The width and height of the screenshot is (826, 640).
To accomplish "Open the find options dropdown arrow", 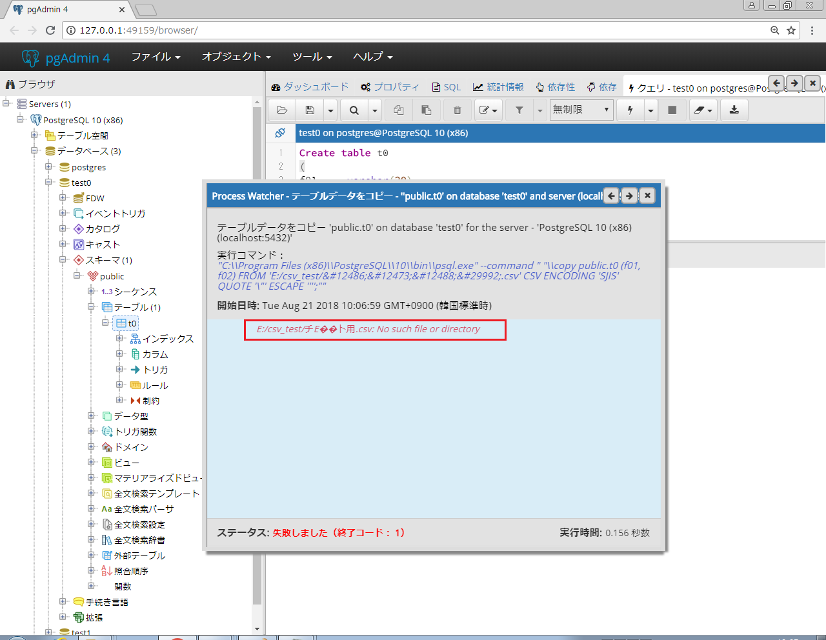I will [x=375, y=110].
